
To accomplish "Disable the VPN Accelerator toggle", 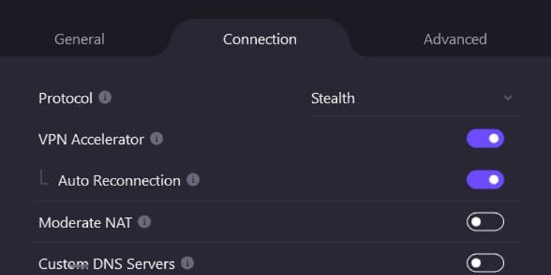I will click(x=485, y=139).
